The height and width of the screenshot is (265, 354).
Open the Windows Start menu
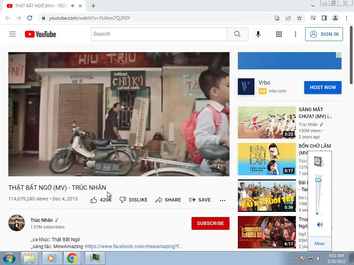pyautogui.click(x=9, y=258)
